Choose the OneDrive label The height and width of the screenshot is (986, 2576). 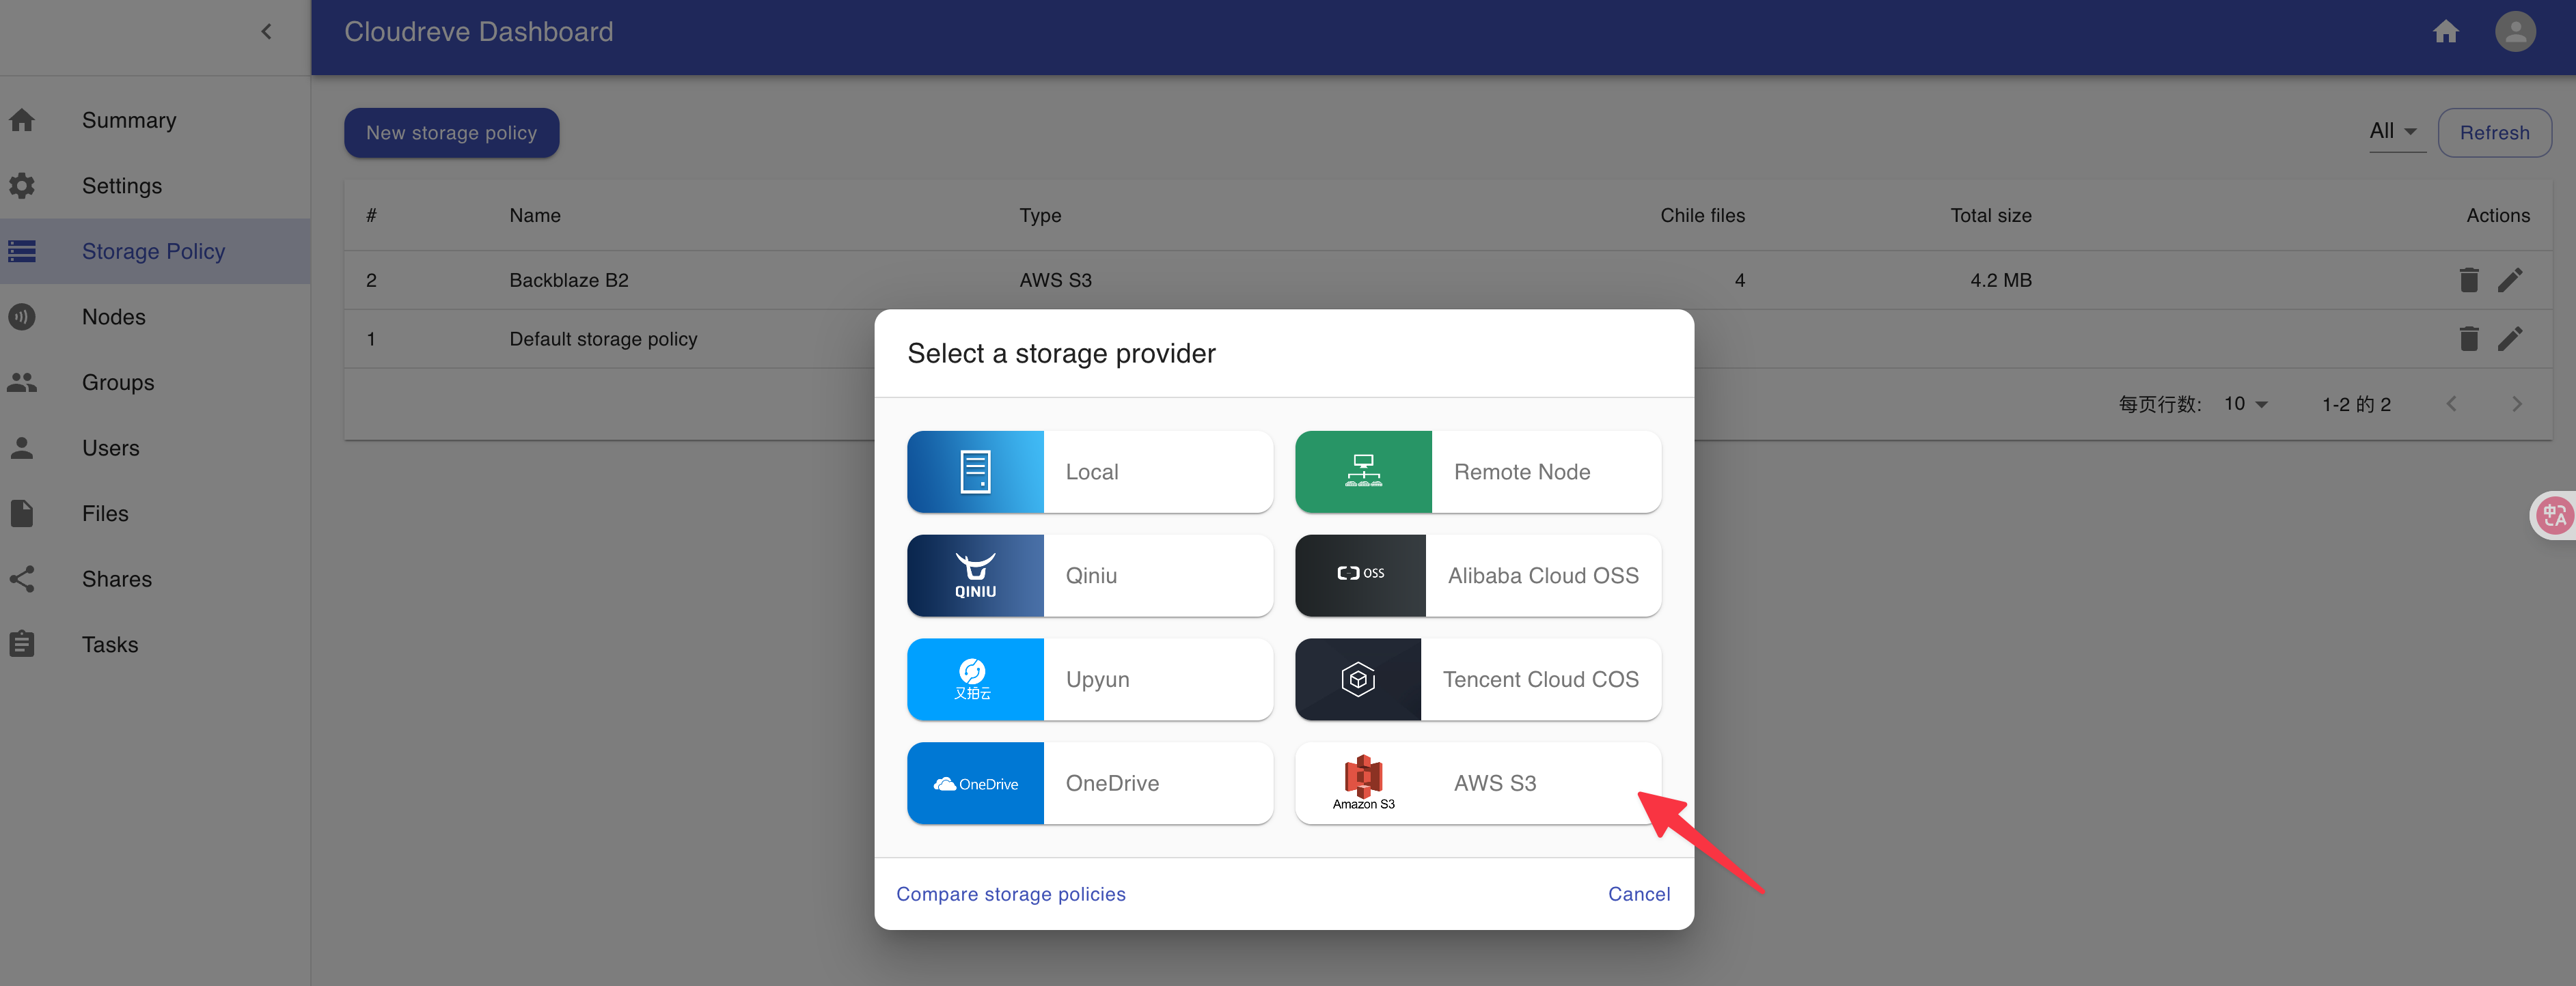point(1112,783)
